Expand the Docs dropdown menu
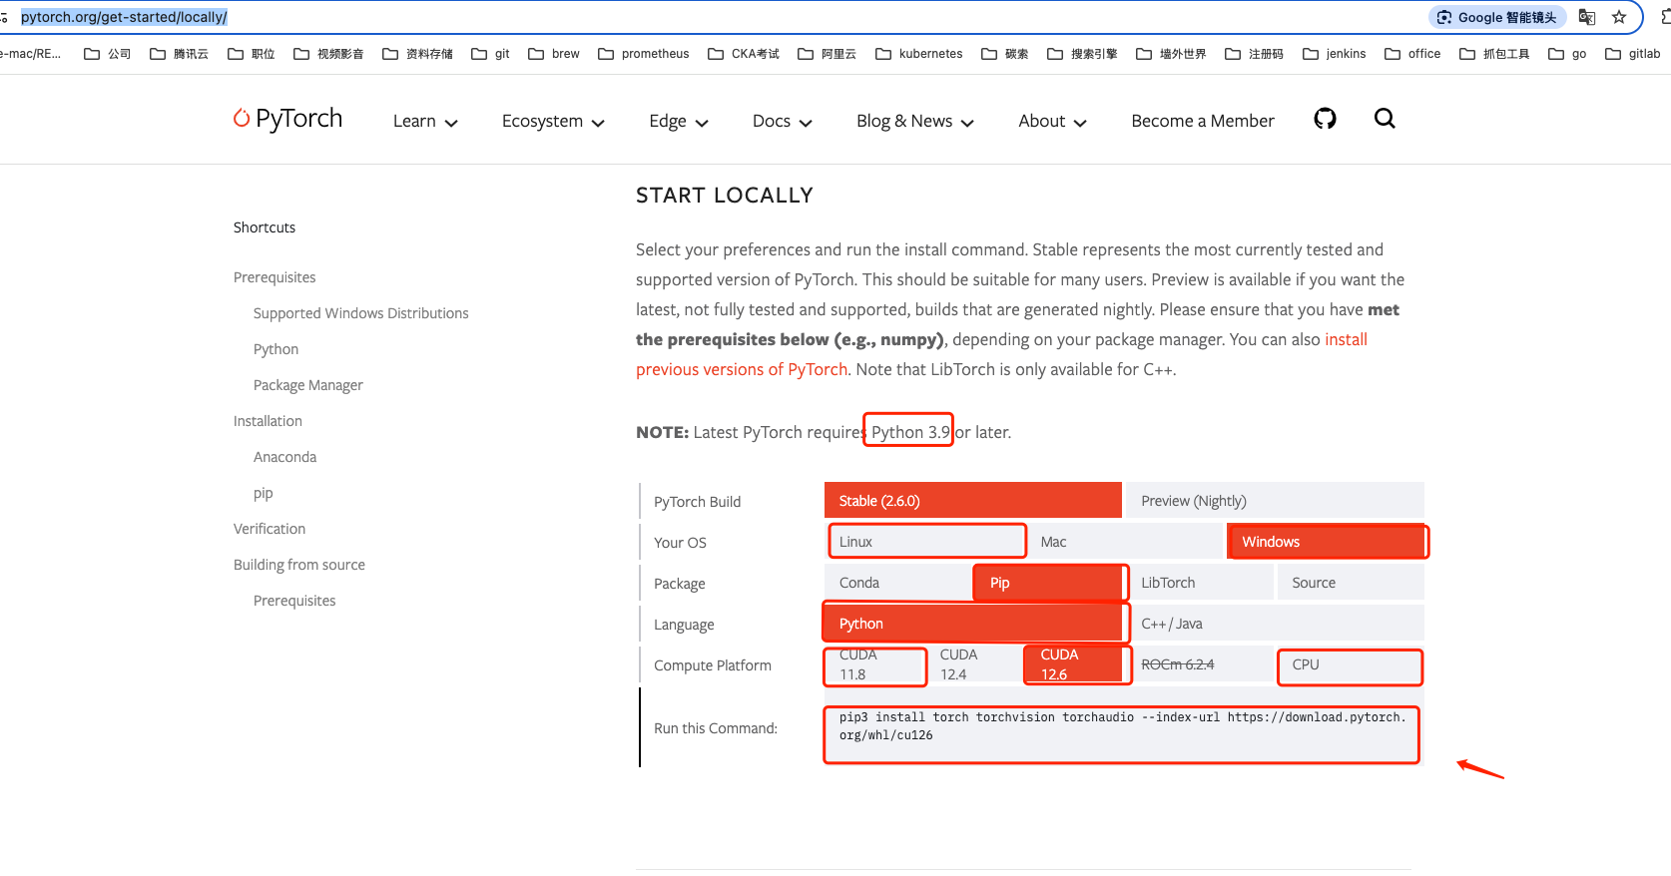Viewport: 1671px width, 876px height. pos(783,121)
